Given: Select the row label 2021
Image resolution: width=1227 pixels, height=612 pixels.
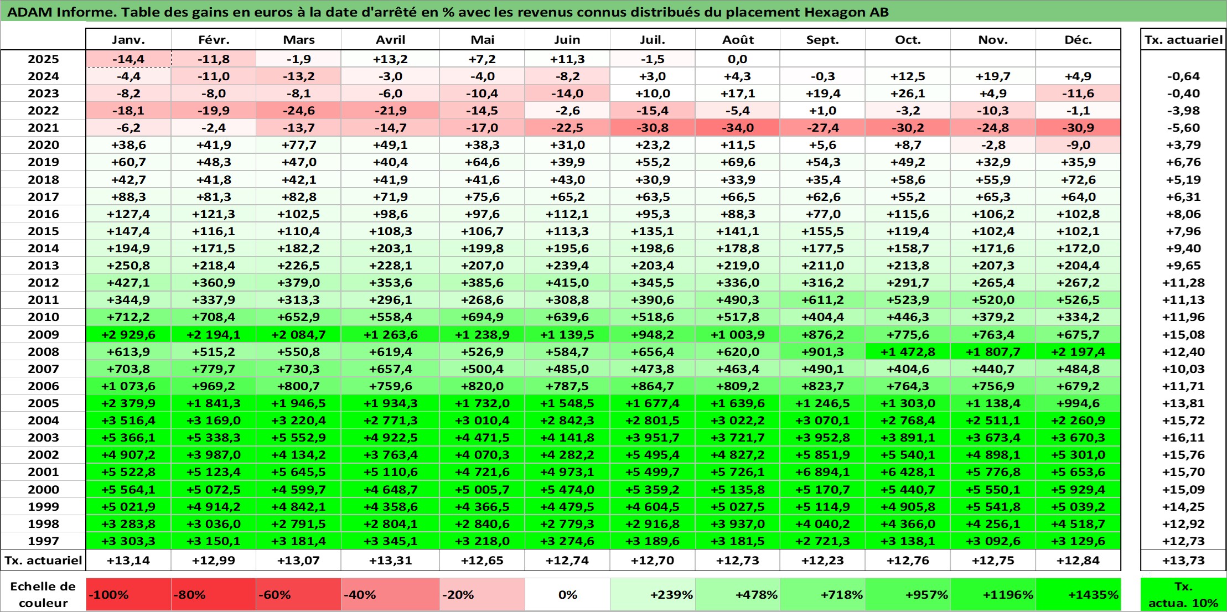Looking at the screenshot, I should [43, 128].
